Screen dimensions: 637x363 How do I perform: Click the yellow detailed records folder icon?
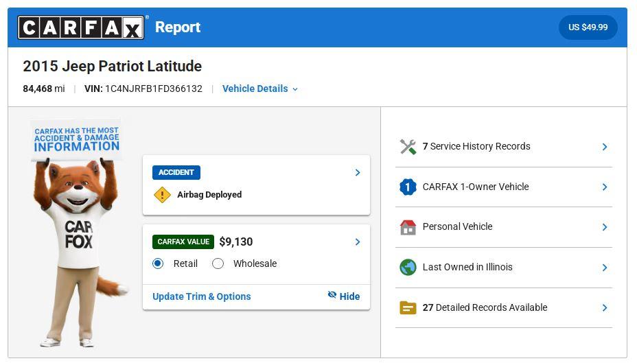[x=408, y=308]
